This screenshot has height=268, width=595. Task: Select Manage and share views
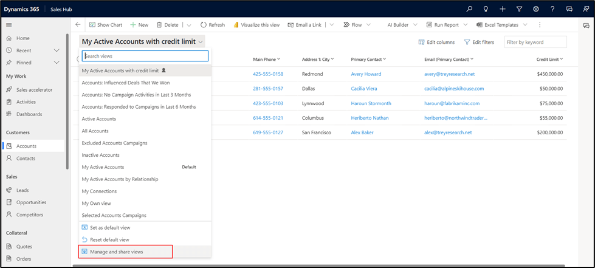tap(116, 252)
